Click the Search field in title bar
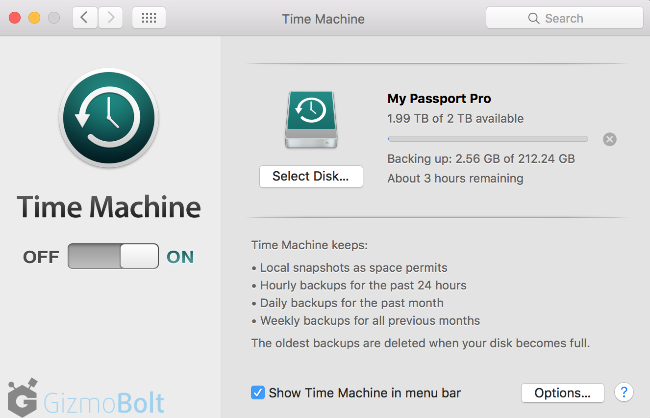The height and width of the screenshot is (418, 650). click(x=564, y=18)
